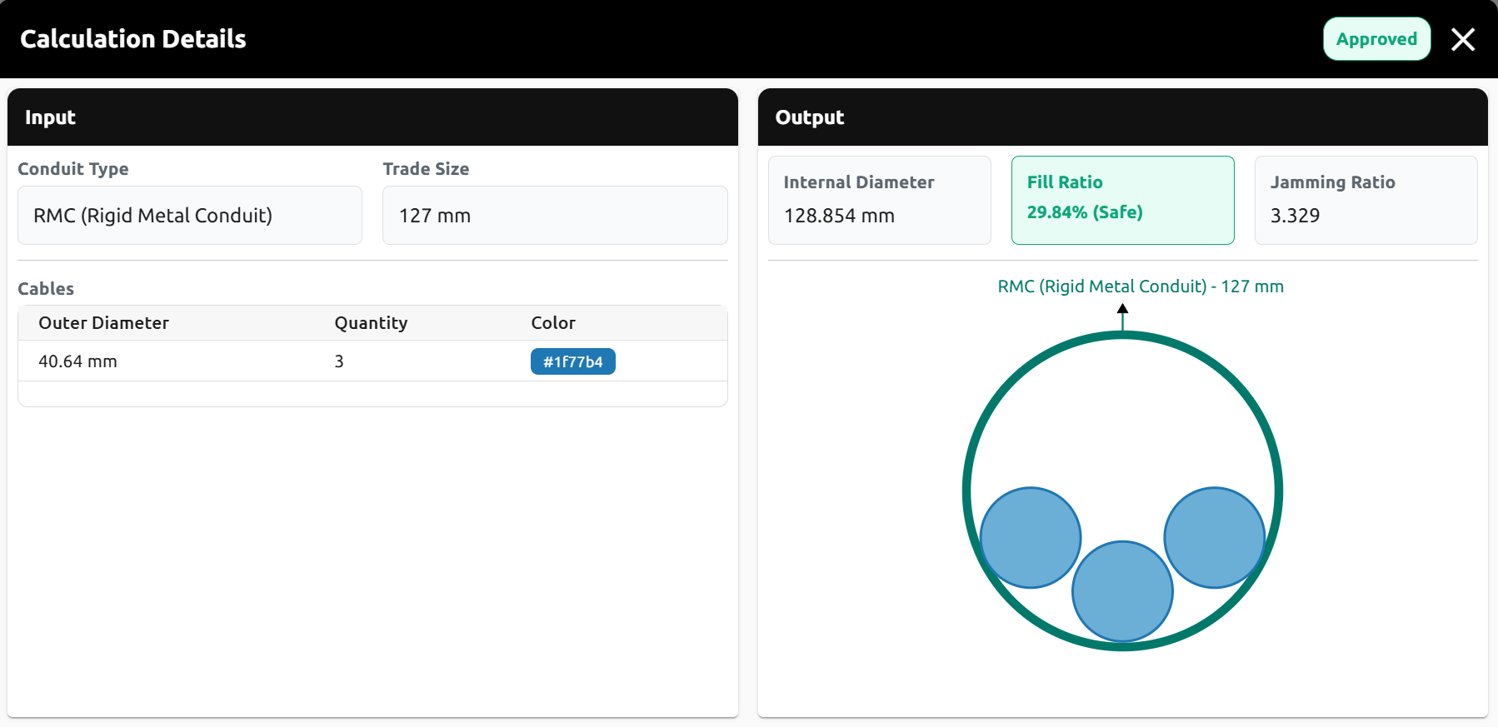1498x727 pixels.
Task: Click the green conduit outline ring
Action: click(x=968, y=491)
